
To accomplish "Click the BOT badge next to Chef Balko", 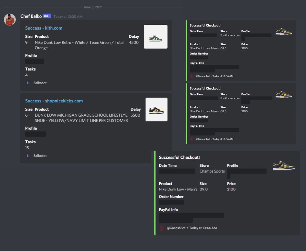I will (x=47, y=16).
